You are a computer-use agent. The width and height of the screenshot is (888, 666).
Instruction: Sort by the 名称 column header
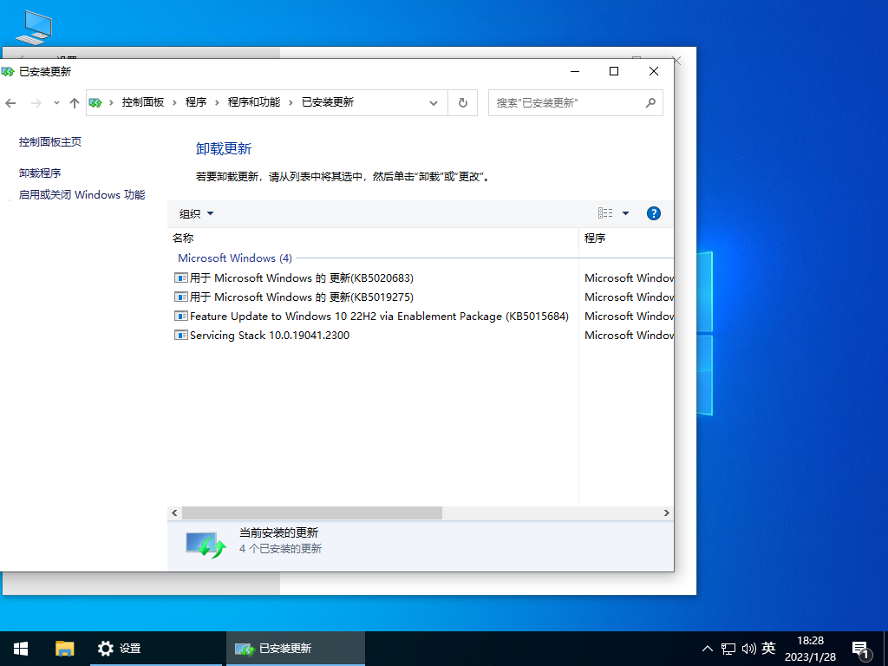click(x=373, y=238)
